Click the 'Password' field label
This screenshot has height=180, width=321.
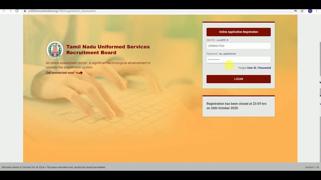click(x=221, y=54)
